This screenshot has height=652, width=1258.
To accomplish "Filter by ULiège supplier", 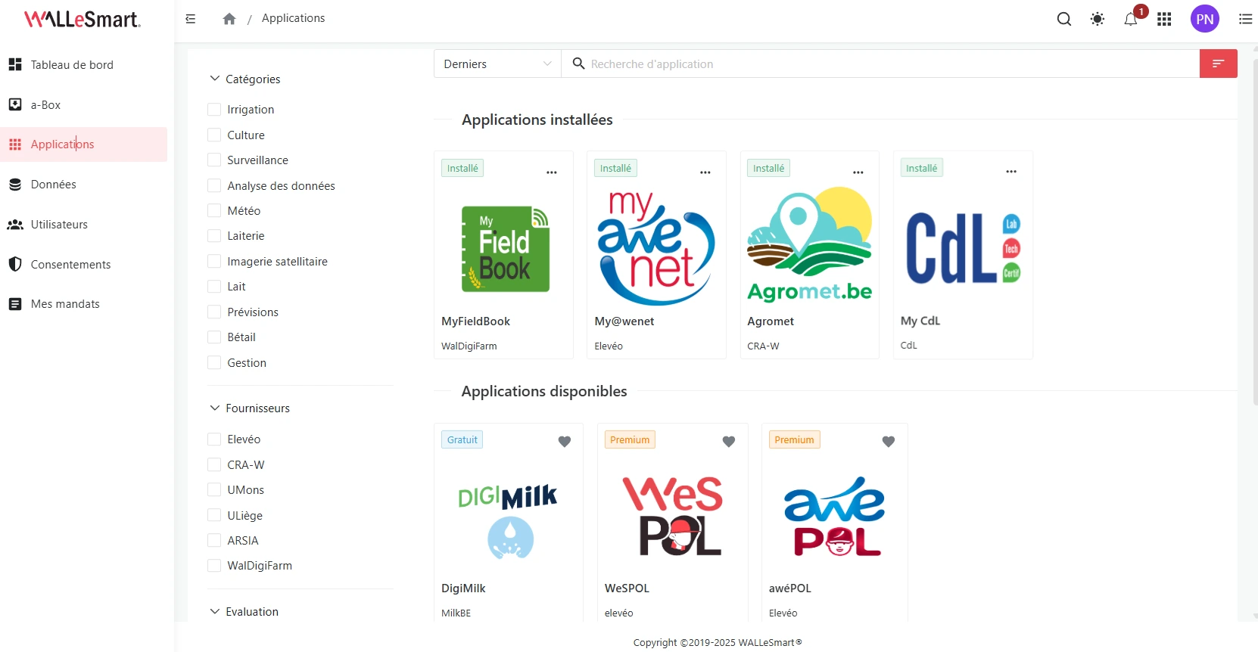I will (214, 516).
